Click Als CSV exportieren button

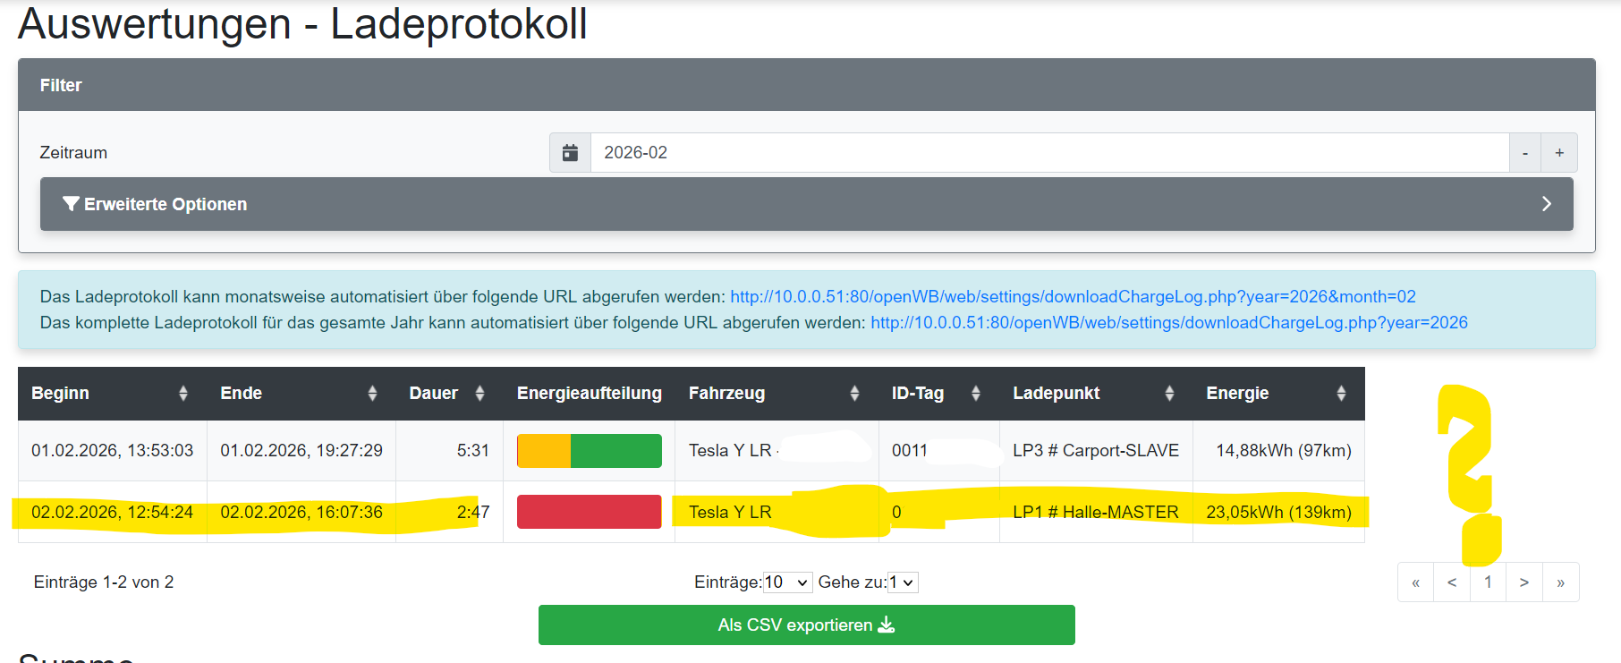click(806, 625)
